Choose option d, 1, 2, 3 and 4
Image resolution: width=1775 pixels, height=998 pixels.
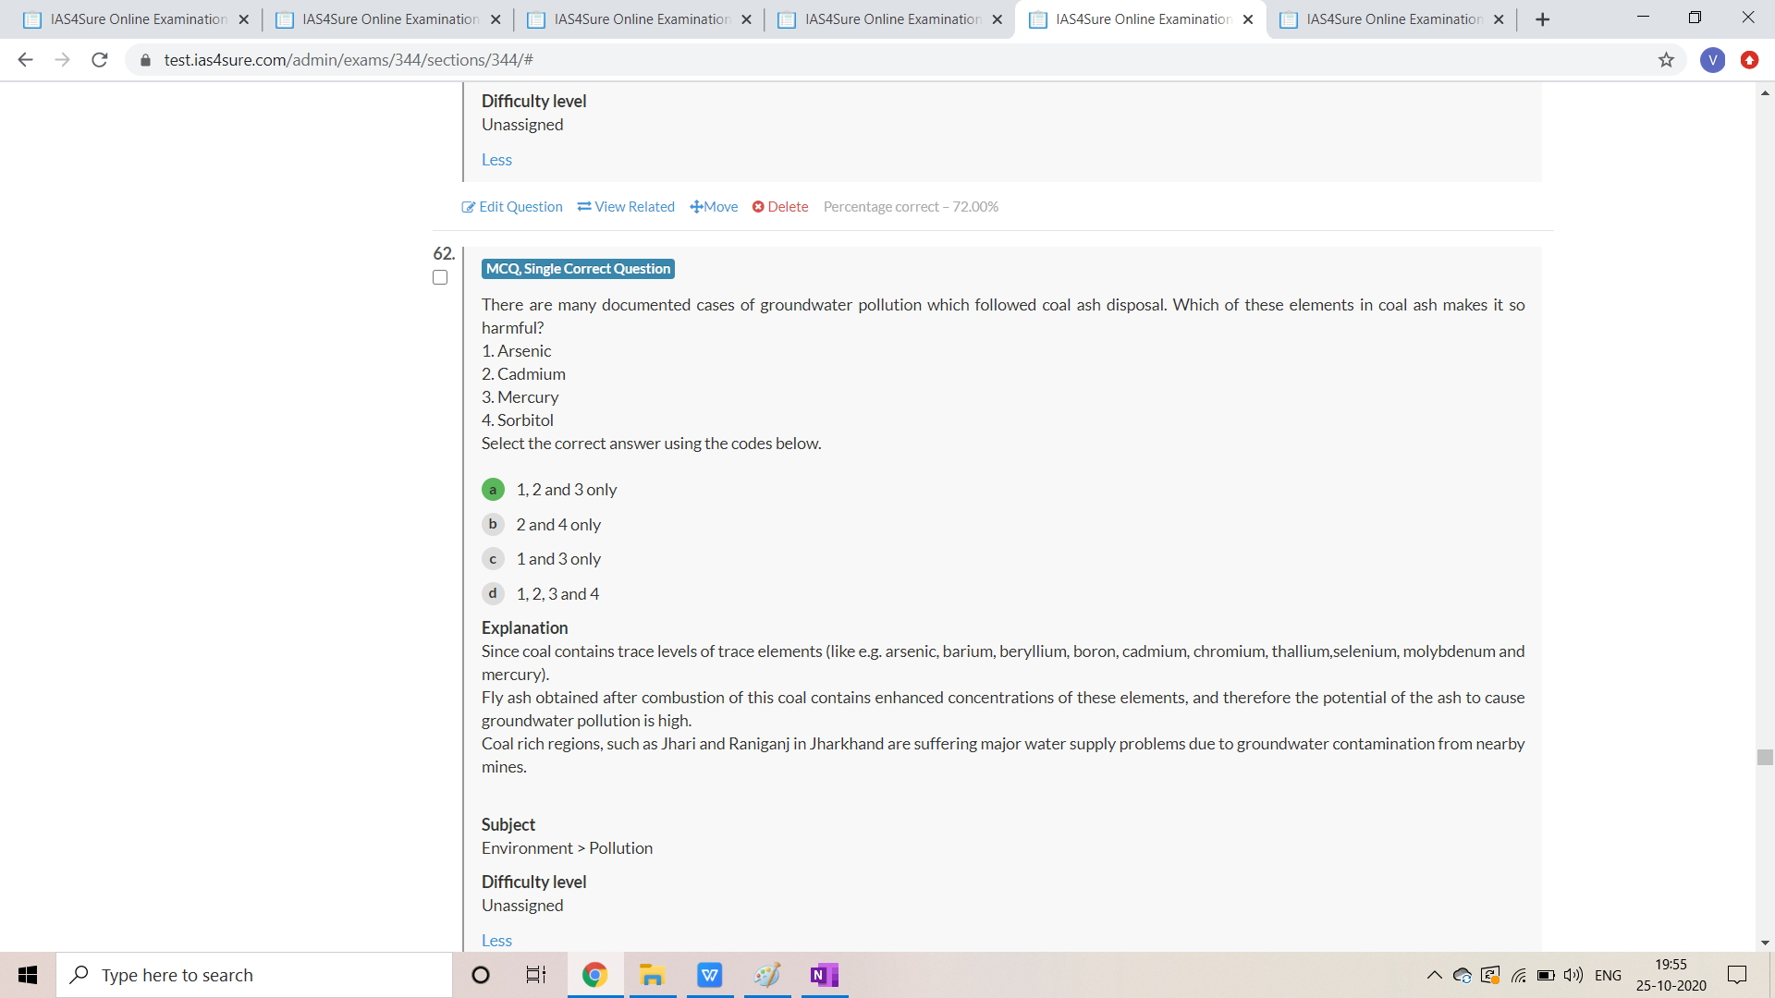coord(493,593)
